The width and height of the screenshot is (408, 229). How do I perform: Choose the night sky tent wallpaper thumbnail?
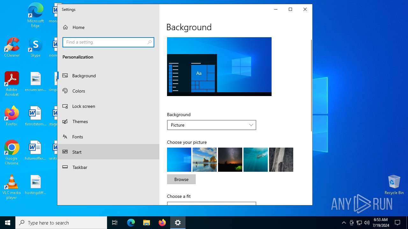[x=230, y=160]
